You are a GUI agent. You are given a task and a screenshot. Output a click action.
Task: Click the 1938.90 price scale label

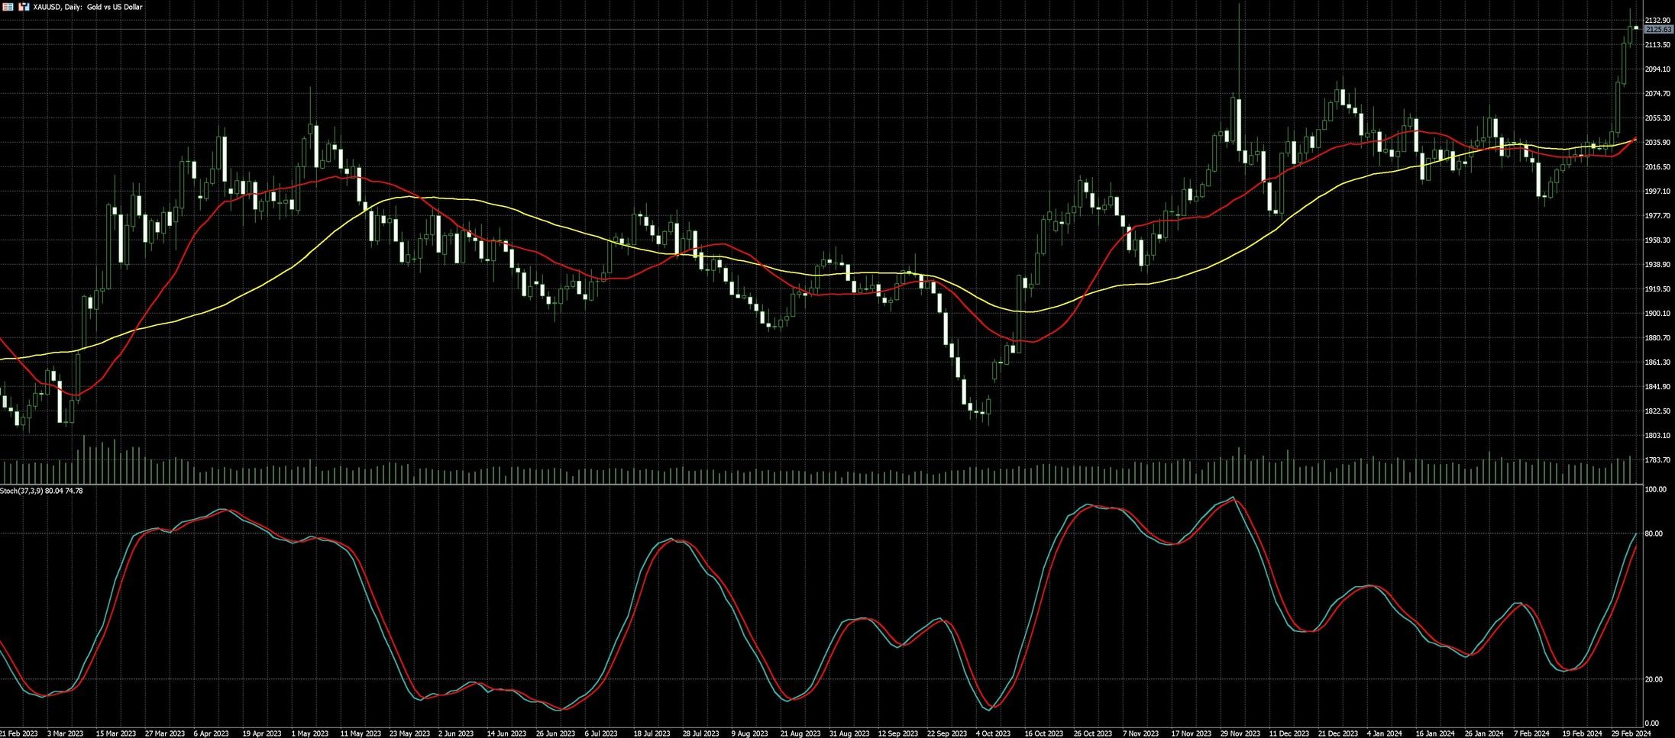pos(1657,265)
